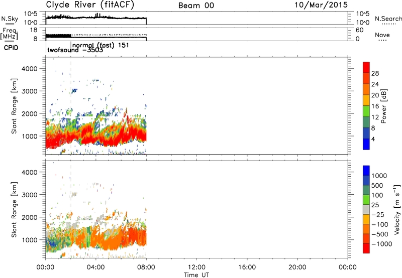This screenshot has height=278, width=402.
Task: Select the "N.Search" legend label
Action: tap(388, 19)
